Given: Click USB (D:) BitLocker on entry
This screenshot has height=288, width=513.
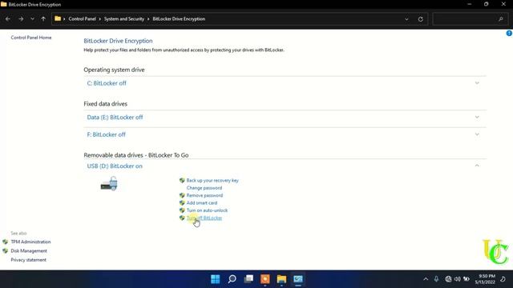Looking at the screenshot, I should coord(115,166).
